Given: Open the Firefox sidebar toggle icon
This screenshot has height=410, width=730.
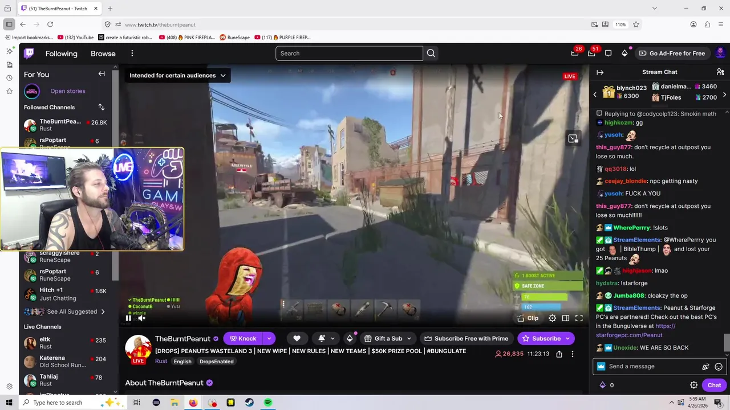Looking at the screenshot, I should coord(9,24).
